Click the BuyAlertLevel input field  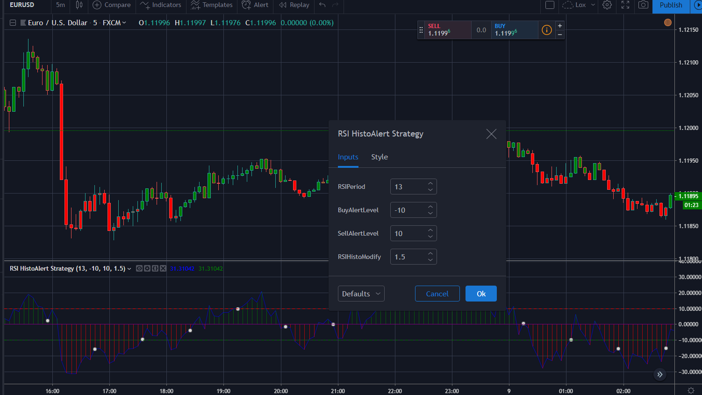[414, 210]
